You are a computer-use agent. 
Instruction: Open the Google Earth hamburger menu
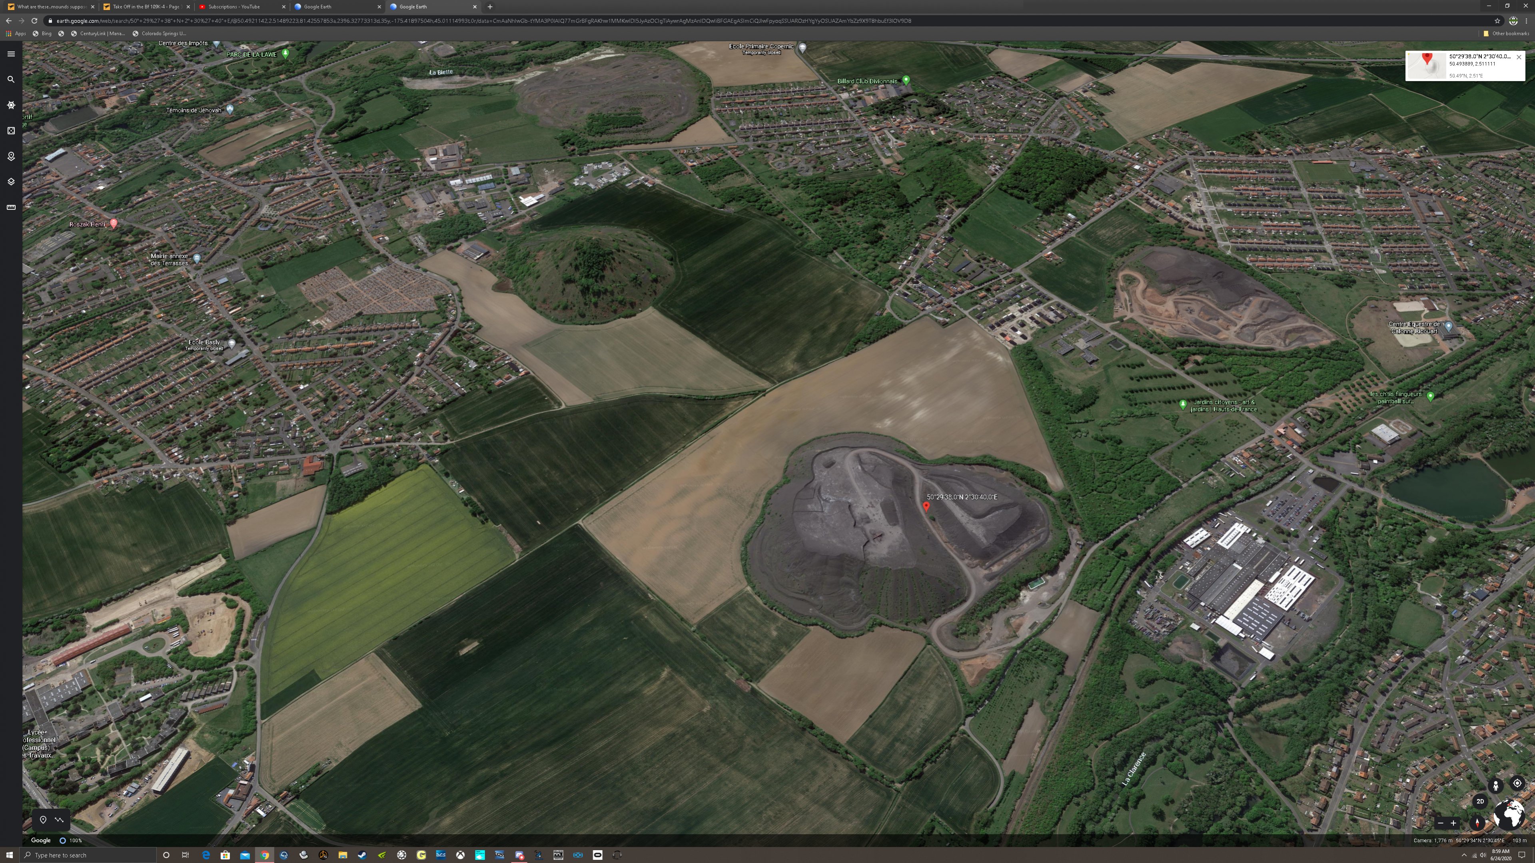point(11,54)
